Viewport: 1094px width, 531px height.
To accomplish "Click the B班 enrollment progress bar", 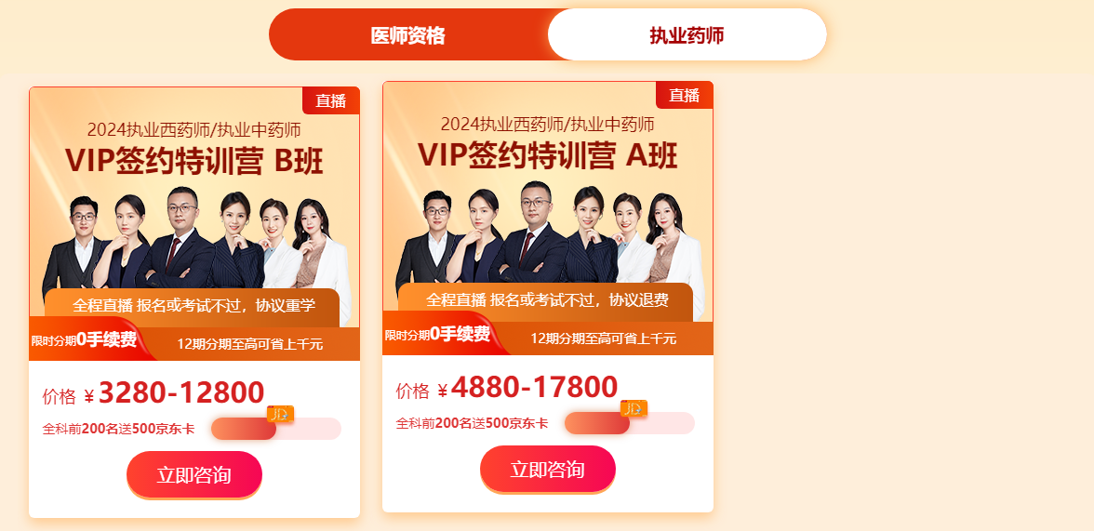I will click(276, 429).
